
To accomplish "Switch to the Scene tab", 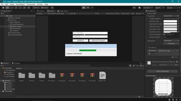I will [x=40, y=11].
